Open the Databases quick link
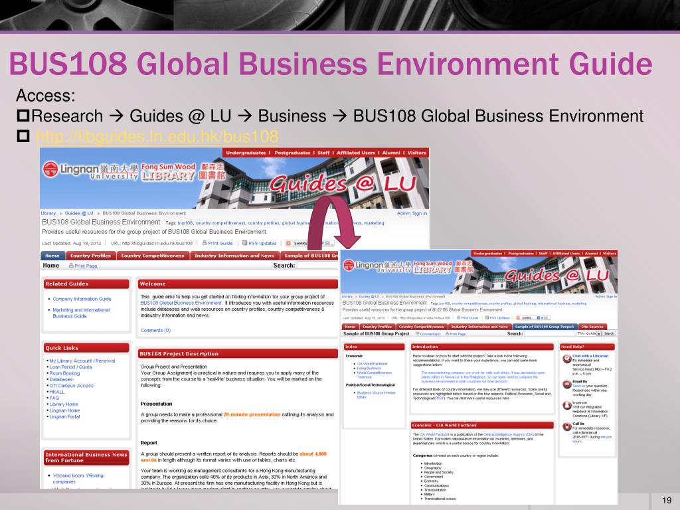The image size is (680, 510). point(61,379)
